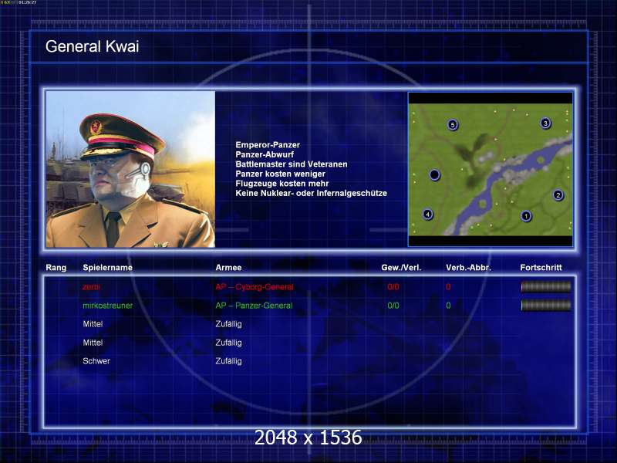Viewport: 617px width, 463px height.
Task: Click zerbi's progress bar
Action: click(x=546, y=287)
